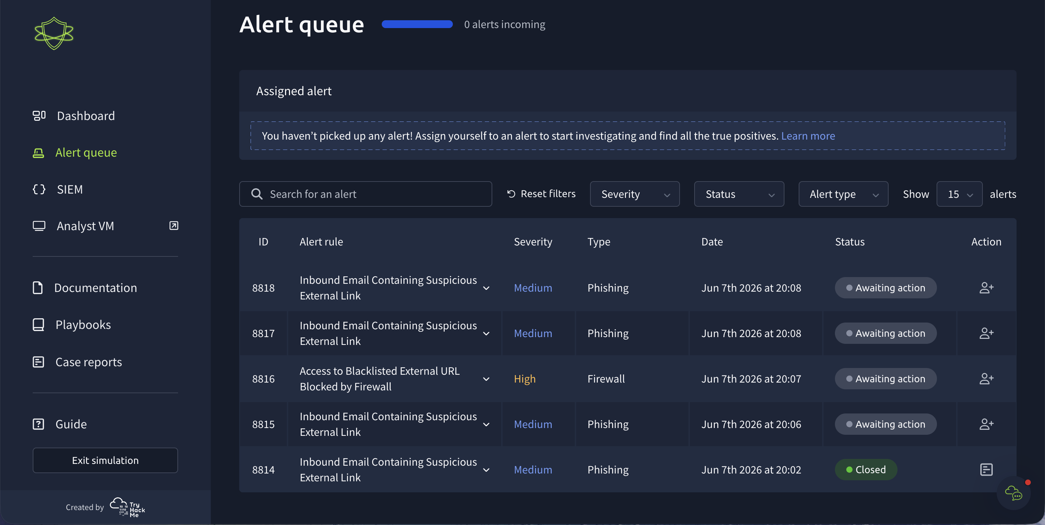Expand alert 8817 details chevron
Image resolution: width=1045 pixels, height=525 pixels.
486,334
